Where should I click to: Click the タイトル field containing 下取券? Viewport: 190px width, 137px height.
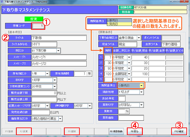click(x=59, y=38)
